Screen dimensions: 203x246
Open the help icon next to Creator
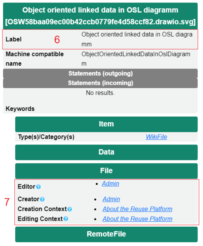tap(42, 199)
